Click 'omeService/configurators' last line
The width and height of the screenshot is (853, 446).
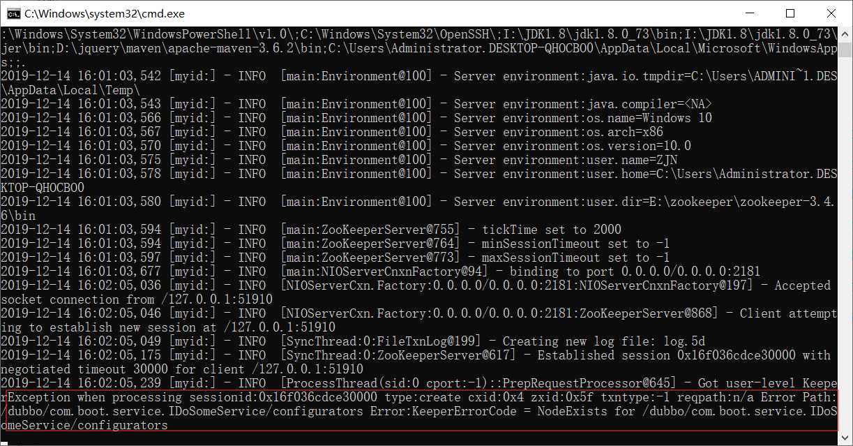[84, 425]
